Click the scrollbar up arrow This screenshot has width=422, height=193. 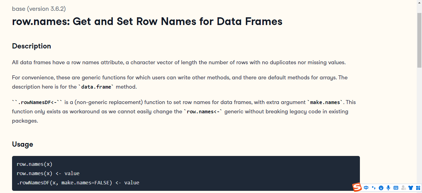(x=420, y=2)
